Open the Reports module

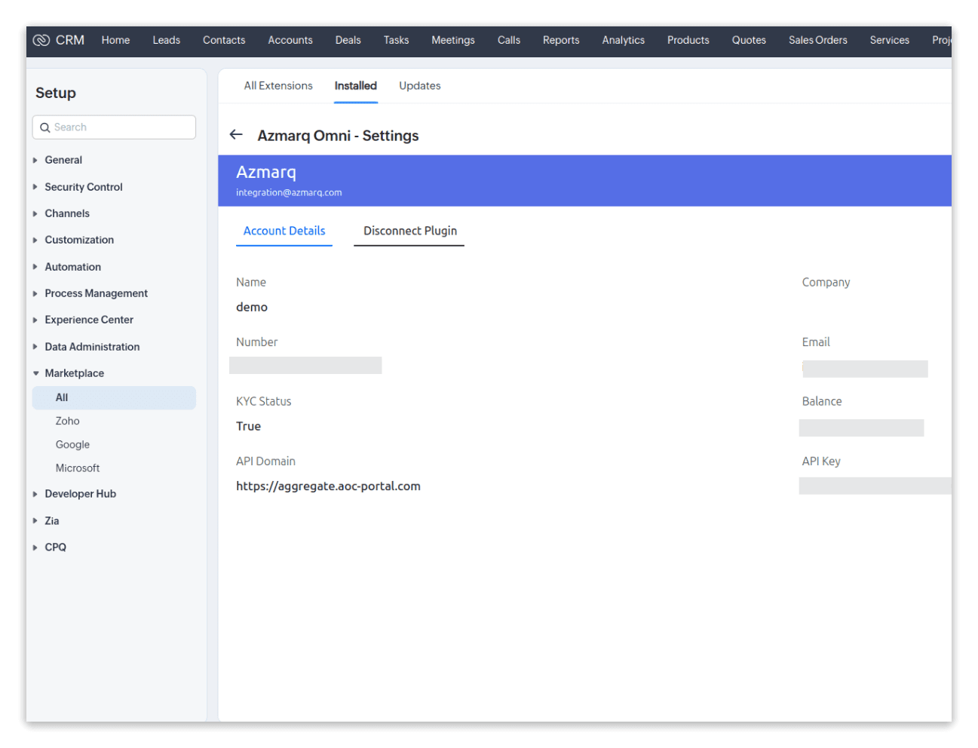point(561,40)
